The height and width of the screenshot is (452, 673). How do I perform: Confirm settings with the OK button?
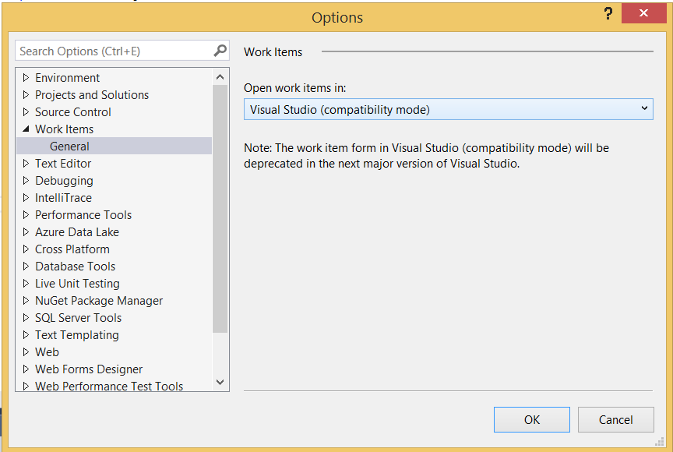531,419
